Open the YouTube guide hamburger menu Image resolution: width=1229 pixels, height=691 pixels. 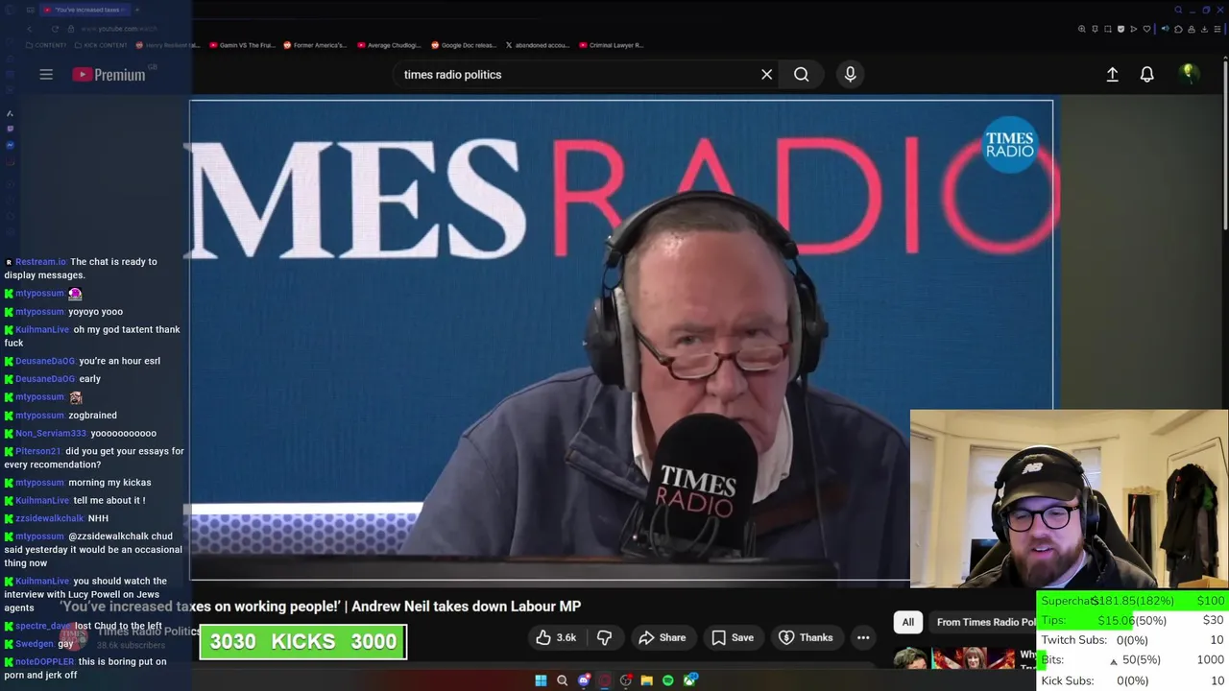click(x=45, y=74)
